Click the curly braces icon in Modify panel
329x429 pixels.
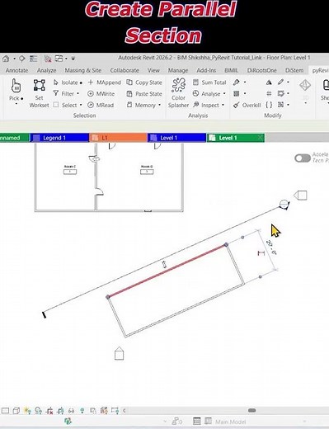pyautogui.click(x=269, y=105)
